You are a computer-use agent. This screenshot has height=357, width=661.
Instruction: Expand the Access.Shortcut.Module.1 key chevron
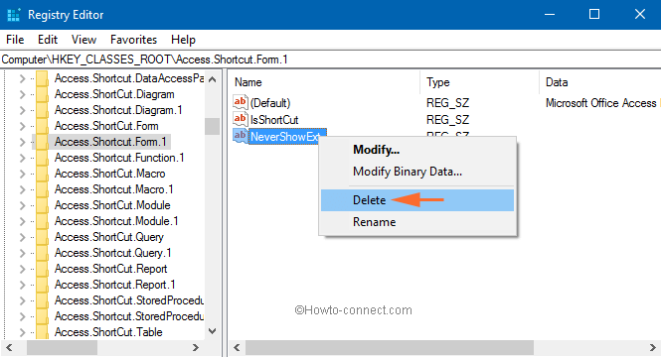(23, 221)
